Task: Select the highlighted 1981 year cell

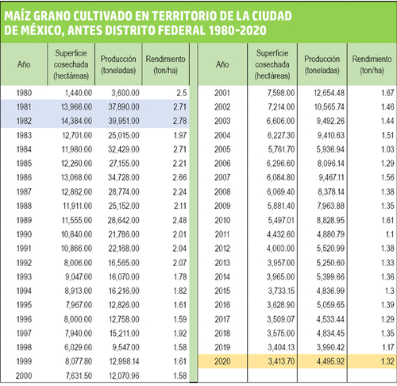Action: click(24, 107)
